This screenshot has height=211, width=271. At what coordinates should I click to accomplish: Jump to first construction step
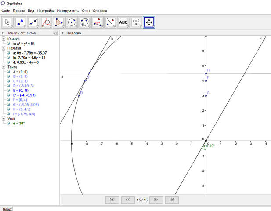pyautogui.click(x=112, y=200)
